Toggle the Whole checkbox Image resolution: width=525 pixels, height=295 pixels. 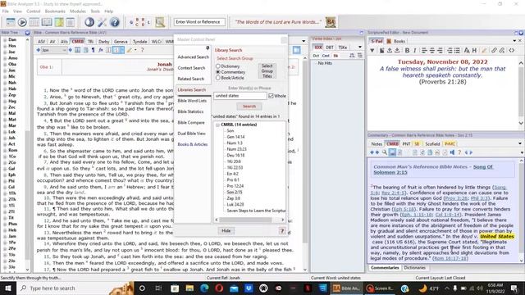(x=271, y=96)
